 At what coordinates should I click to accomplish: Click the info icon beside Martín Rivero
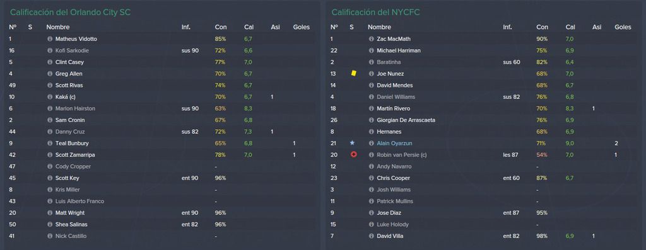pos(371,108)
